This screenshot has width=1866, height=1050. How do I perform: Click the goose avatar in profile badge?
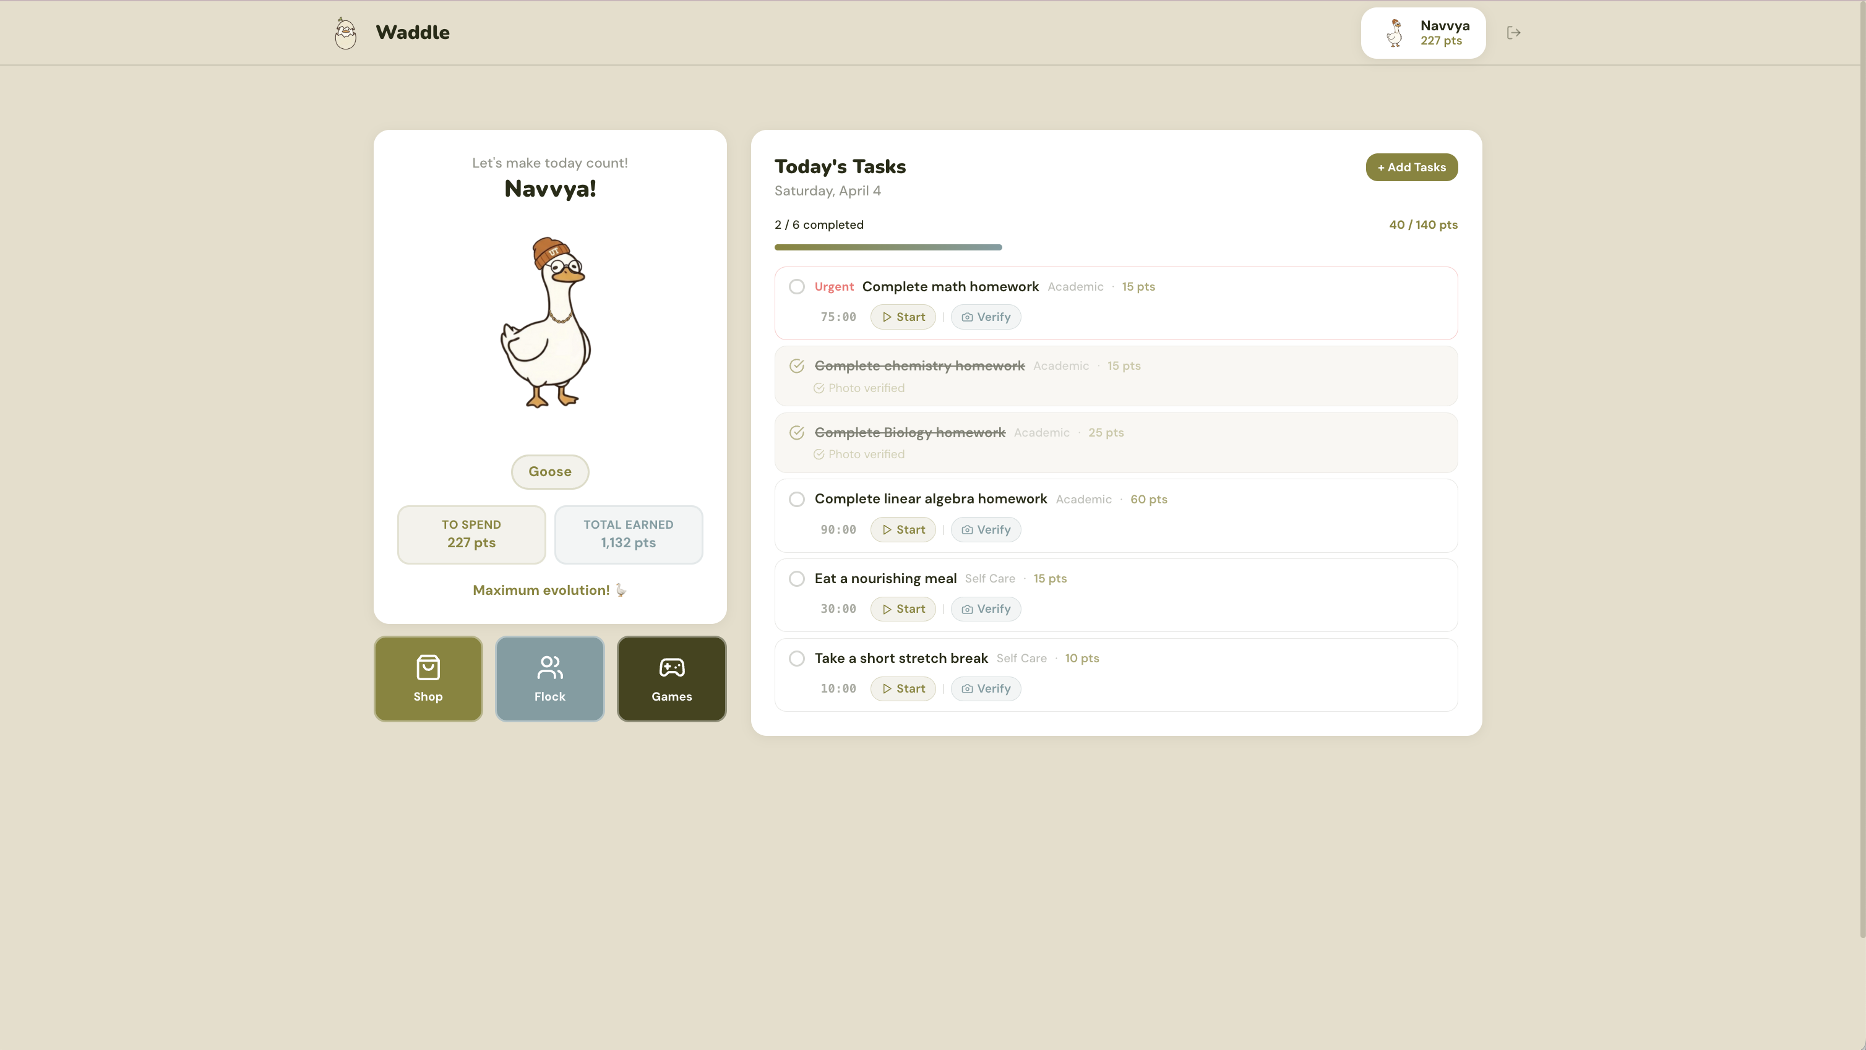[x=1394, y=33]
